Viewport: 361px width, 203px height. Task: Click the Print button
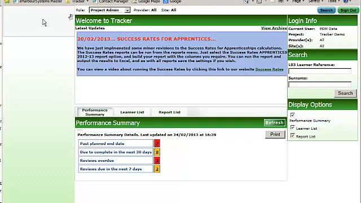(x=275, y=134)
